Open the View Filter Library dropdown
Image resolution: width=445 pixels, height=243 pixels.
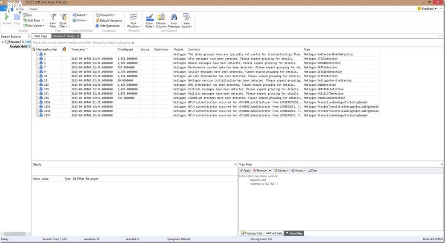coord(281,171)
